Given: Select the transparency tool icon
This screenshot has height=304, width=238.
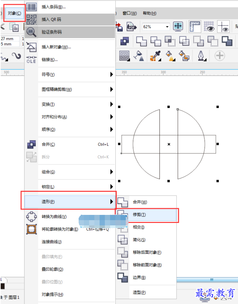Looking at the screenshot, I should pyautogui.click(x=139, y=56).
